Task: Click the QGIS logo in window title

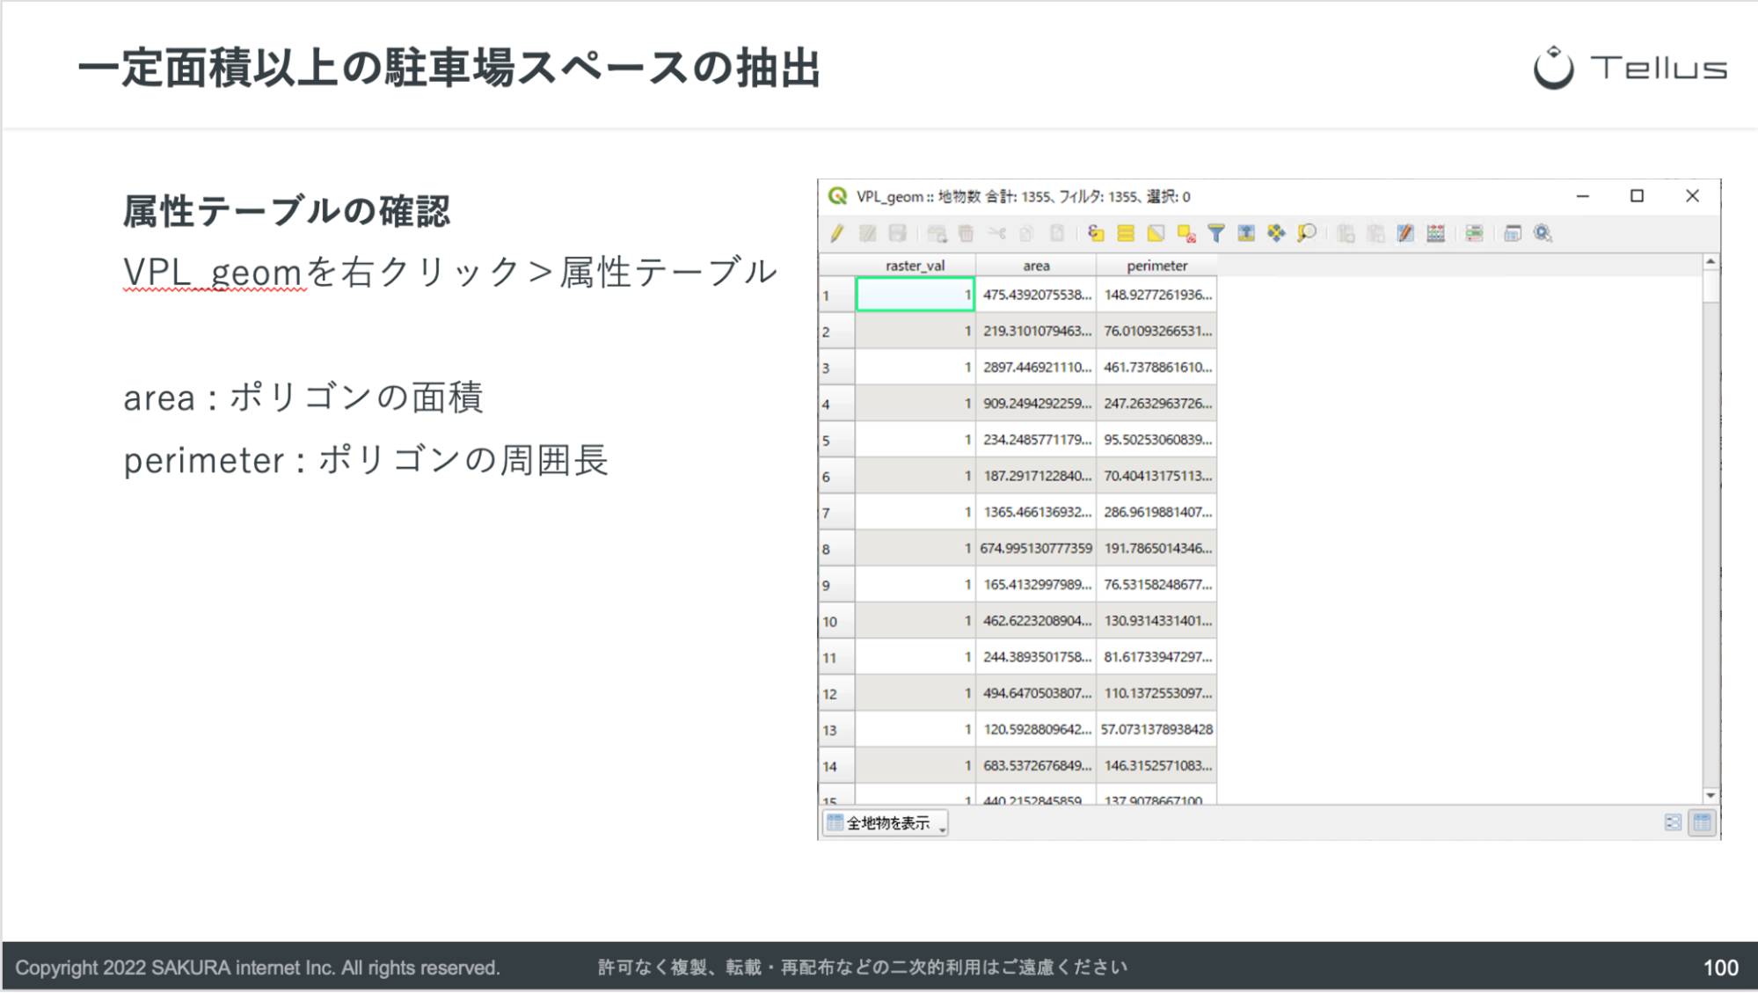Action: click(x=837, y=196)
